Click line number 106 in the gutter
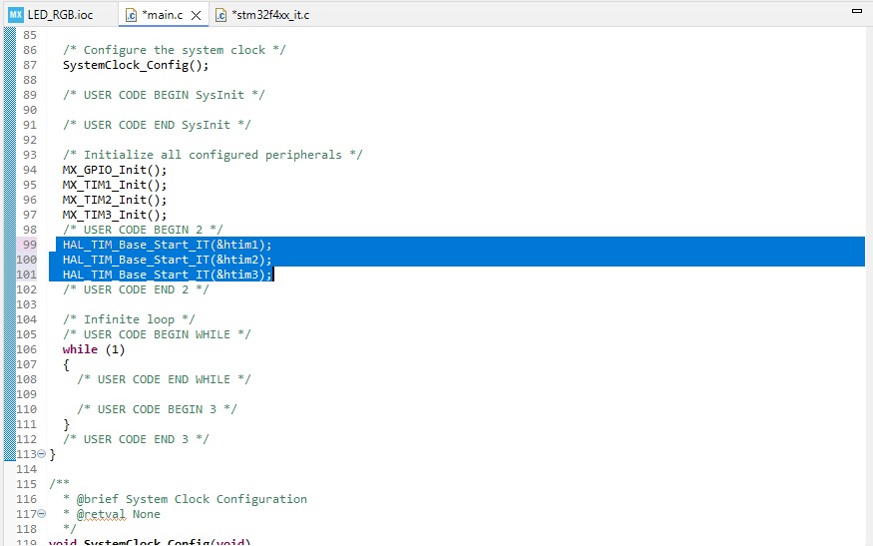The image size is (873, 546). coord(27,349)
